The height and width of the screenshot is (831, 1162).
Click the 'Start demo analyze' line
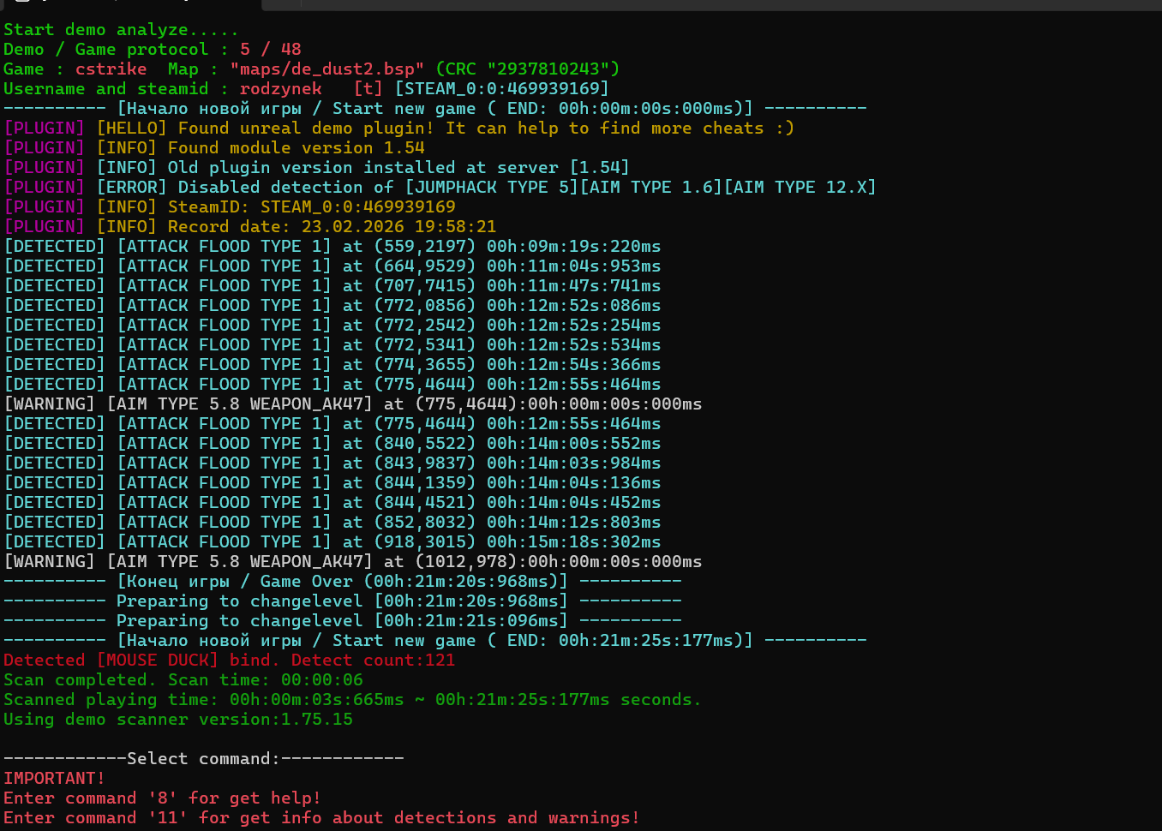(120, 30)
